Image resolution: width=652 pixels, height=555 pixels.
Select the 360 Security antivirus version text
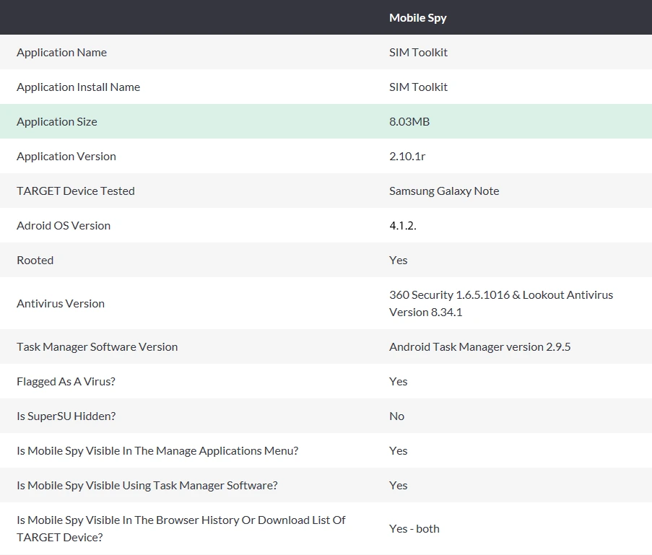[501, 304]
